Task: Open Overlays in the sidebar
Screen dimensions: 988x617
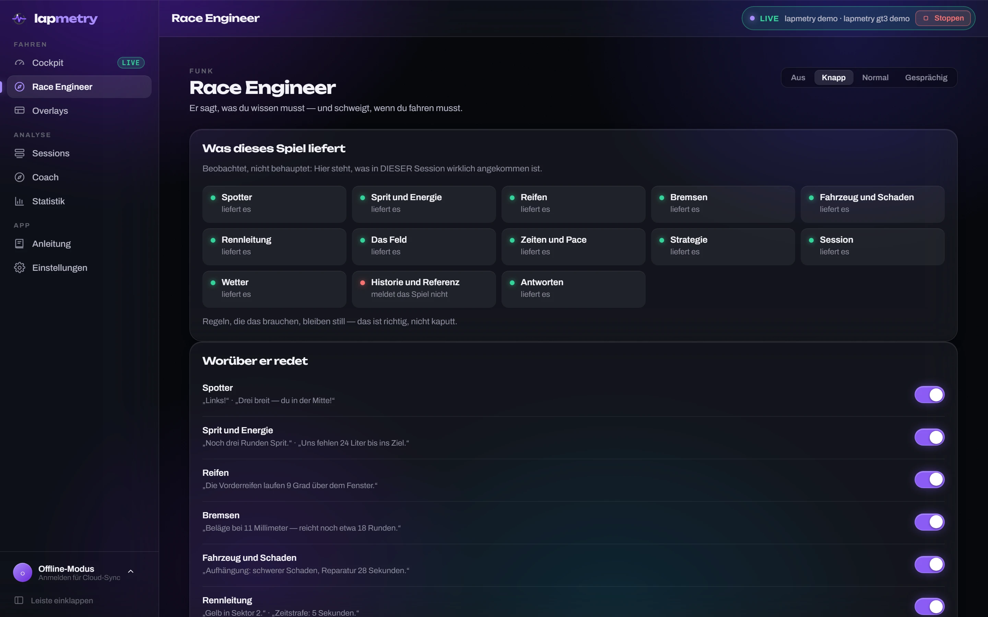Action: coord(79,111)
